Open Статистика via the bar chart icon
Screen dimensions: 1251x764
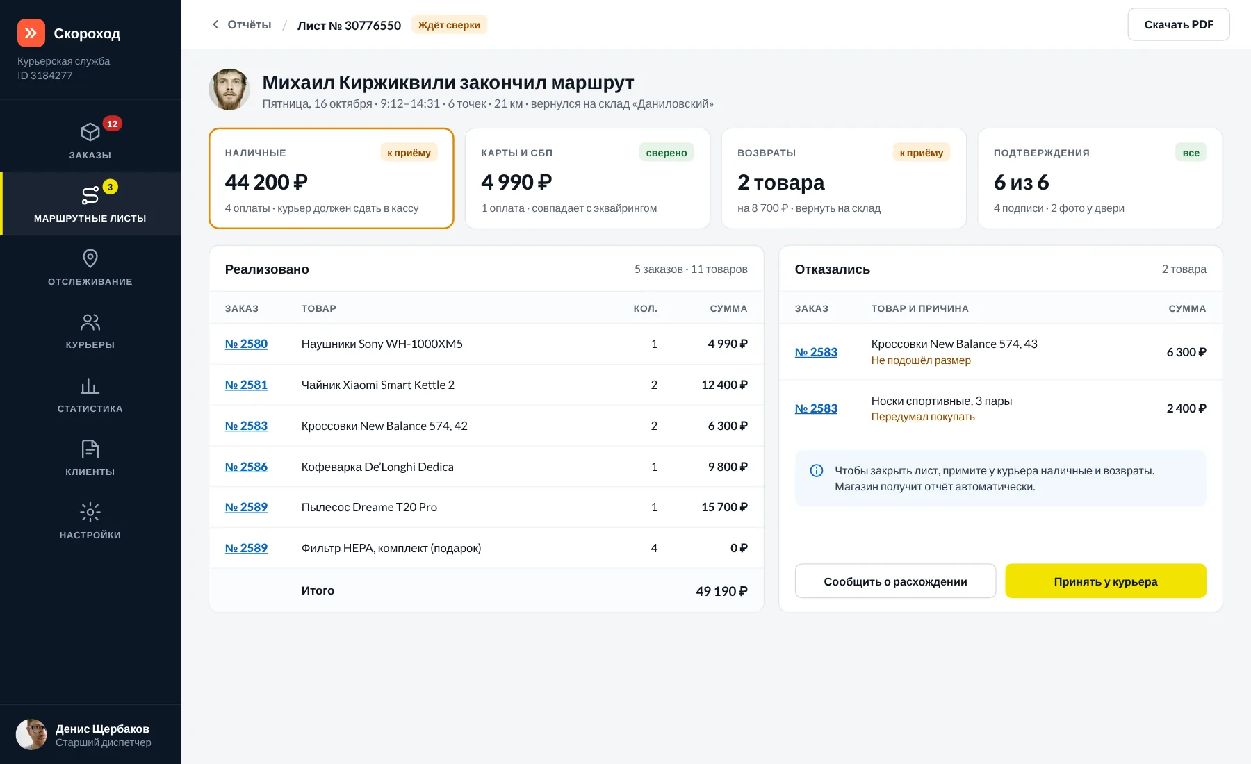[x=90, y=385]
